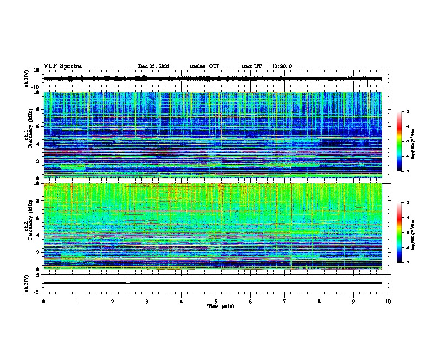437x338 pixels.
Task: Click the "-7" label on ch.2 color bar
Action: click(x=407, y=262)
